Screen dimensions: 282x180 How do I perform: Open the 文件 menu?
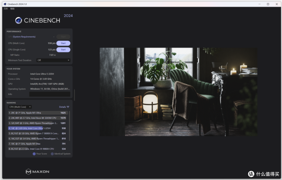[x=6, y=9]
